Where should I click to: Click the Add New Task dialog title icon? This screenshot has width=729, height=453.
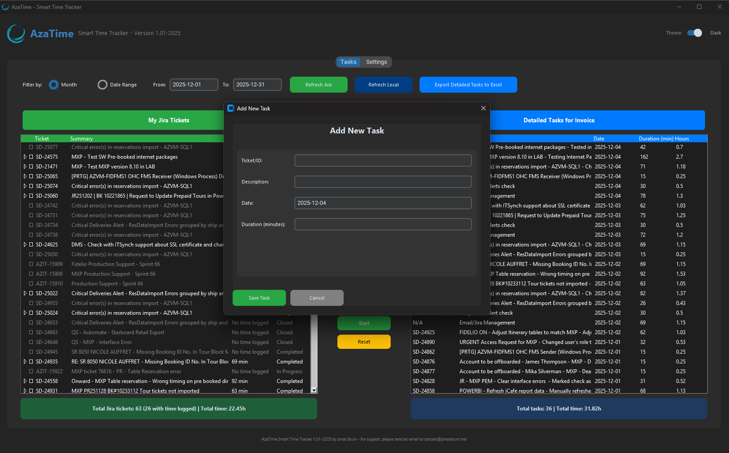[x=231, y=108]
